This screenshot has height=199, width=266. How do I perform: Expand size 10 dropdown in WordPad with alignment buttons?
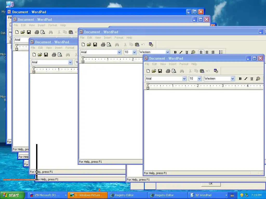pyautogui.click(x=134, y=52)
